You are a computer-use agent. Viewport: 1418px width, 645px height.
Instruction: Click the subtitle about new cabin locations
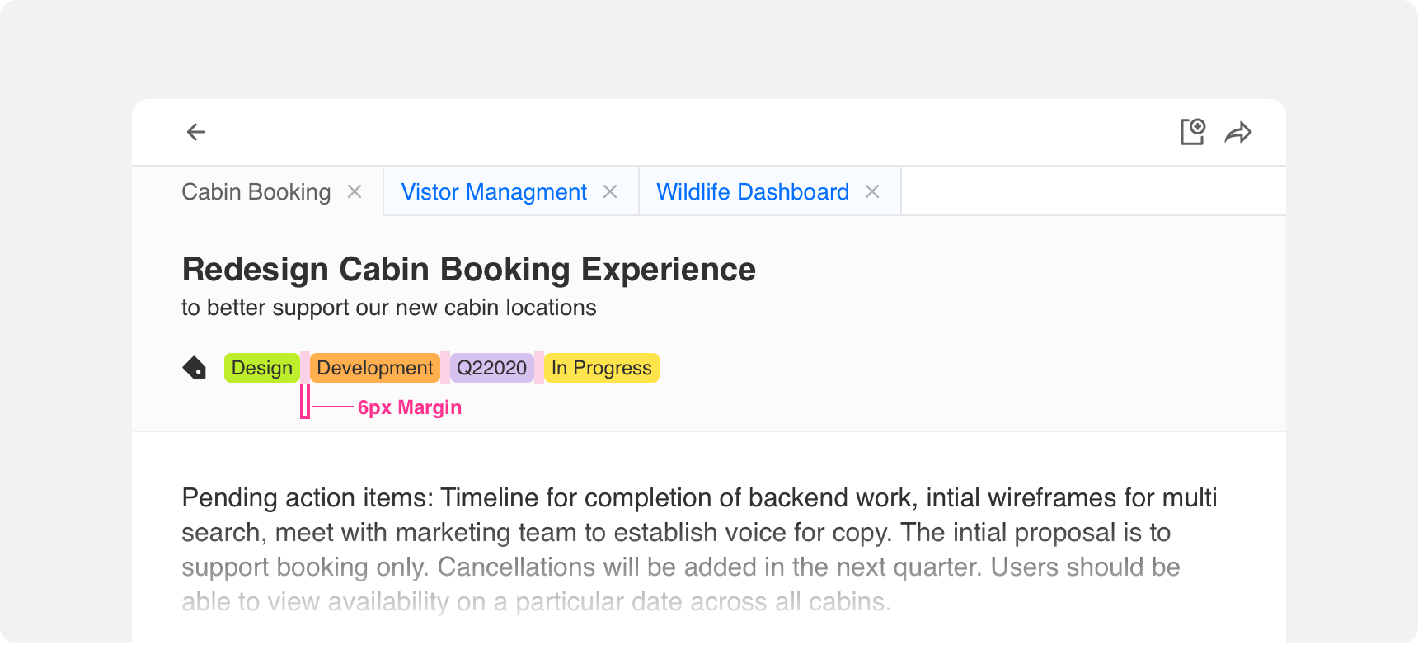[389, 308]
